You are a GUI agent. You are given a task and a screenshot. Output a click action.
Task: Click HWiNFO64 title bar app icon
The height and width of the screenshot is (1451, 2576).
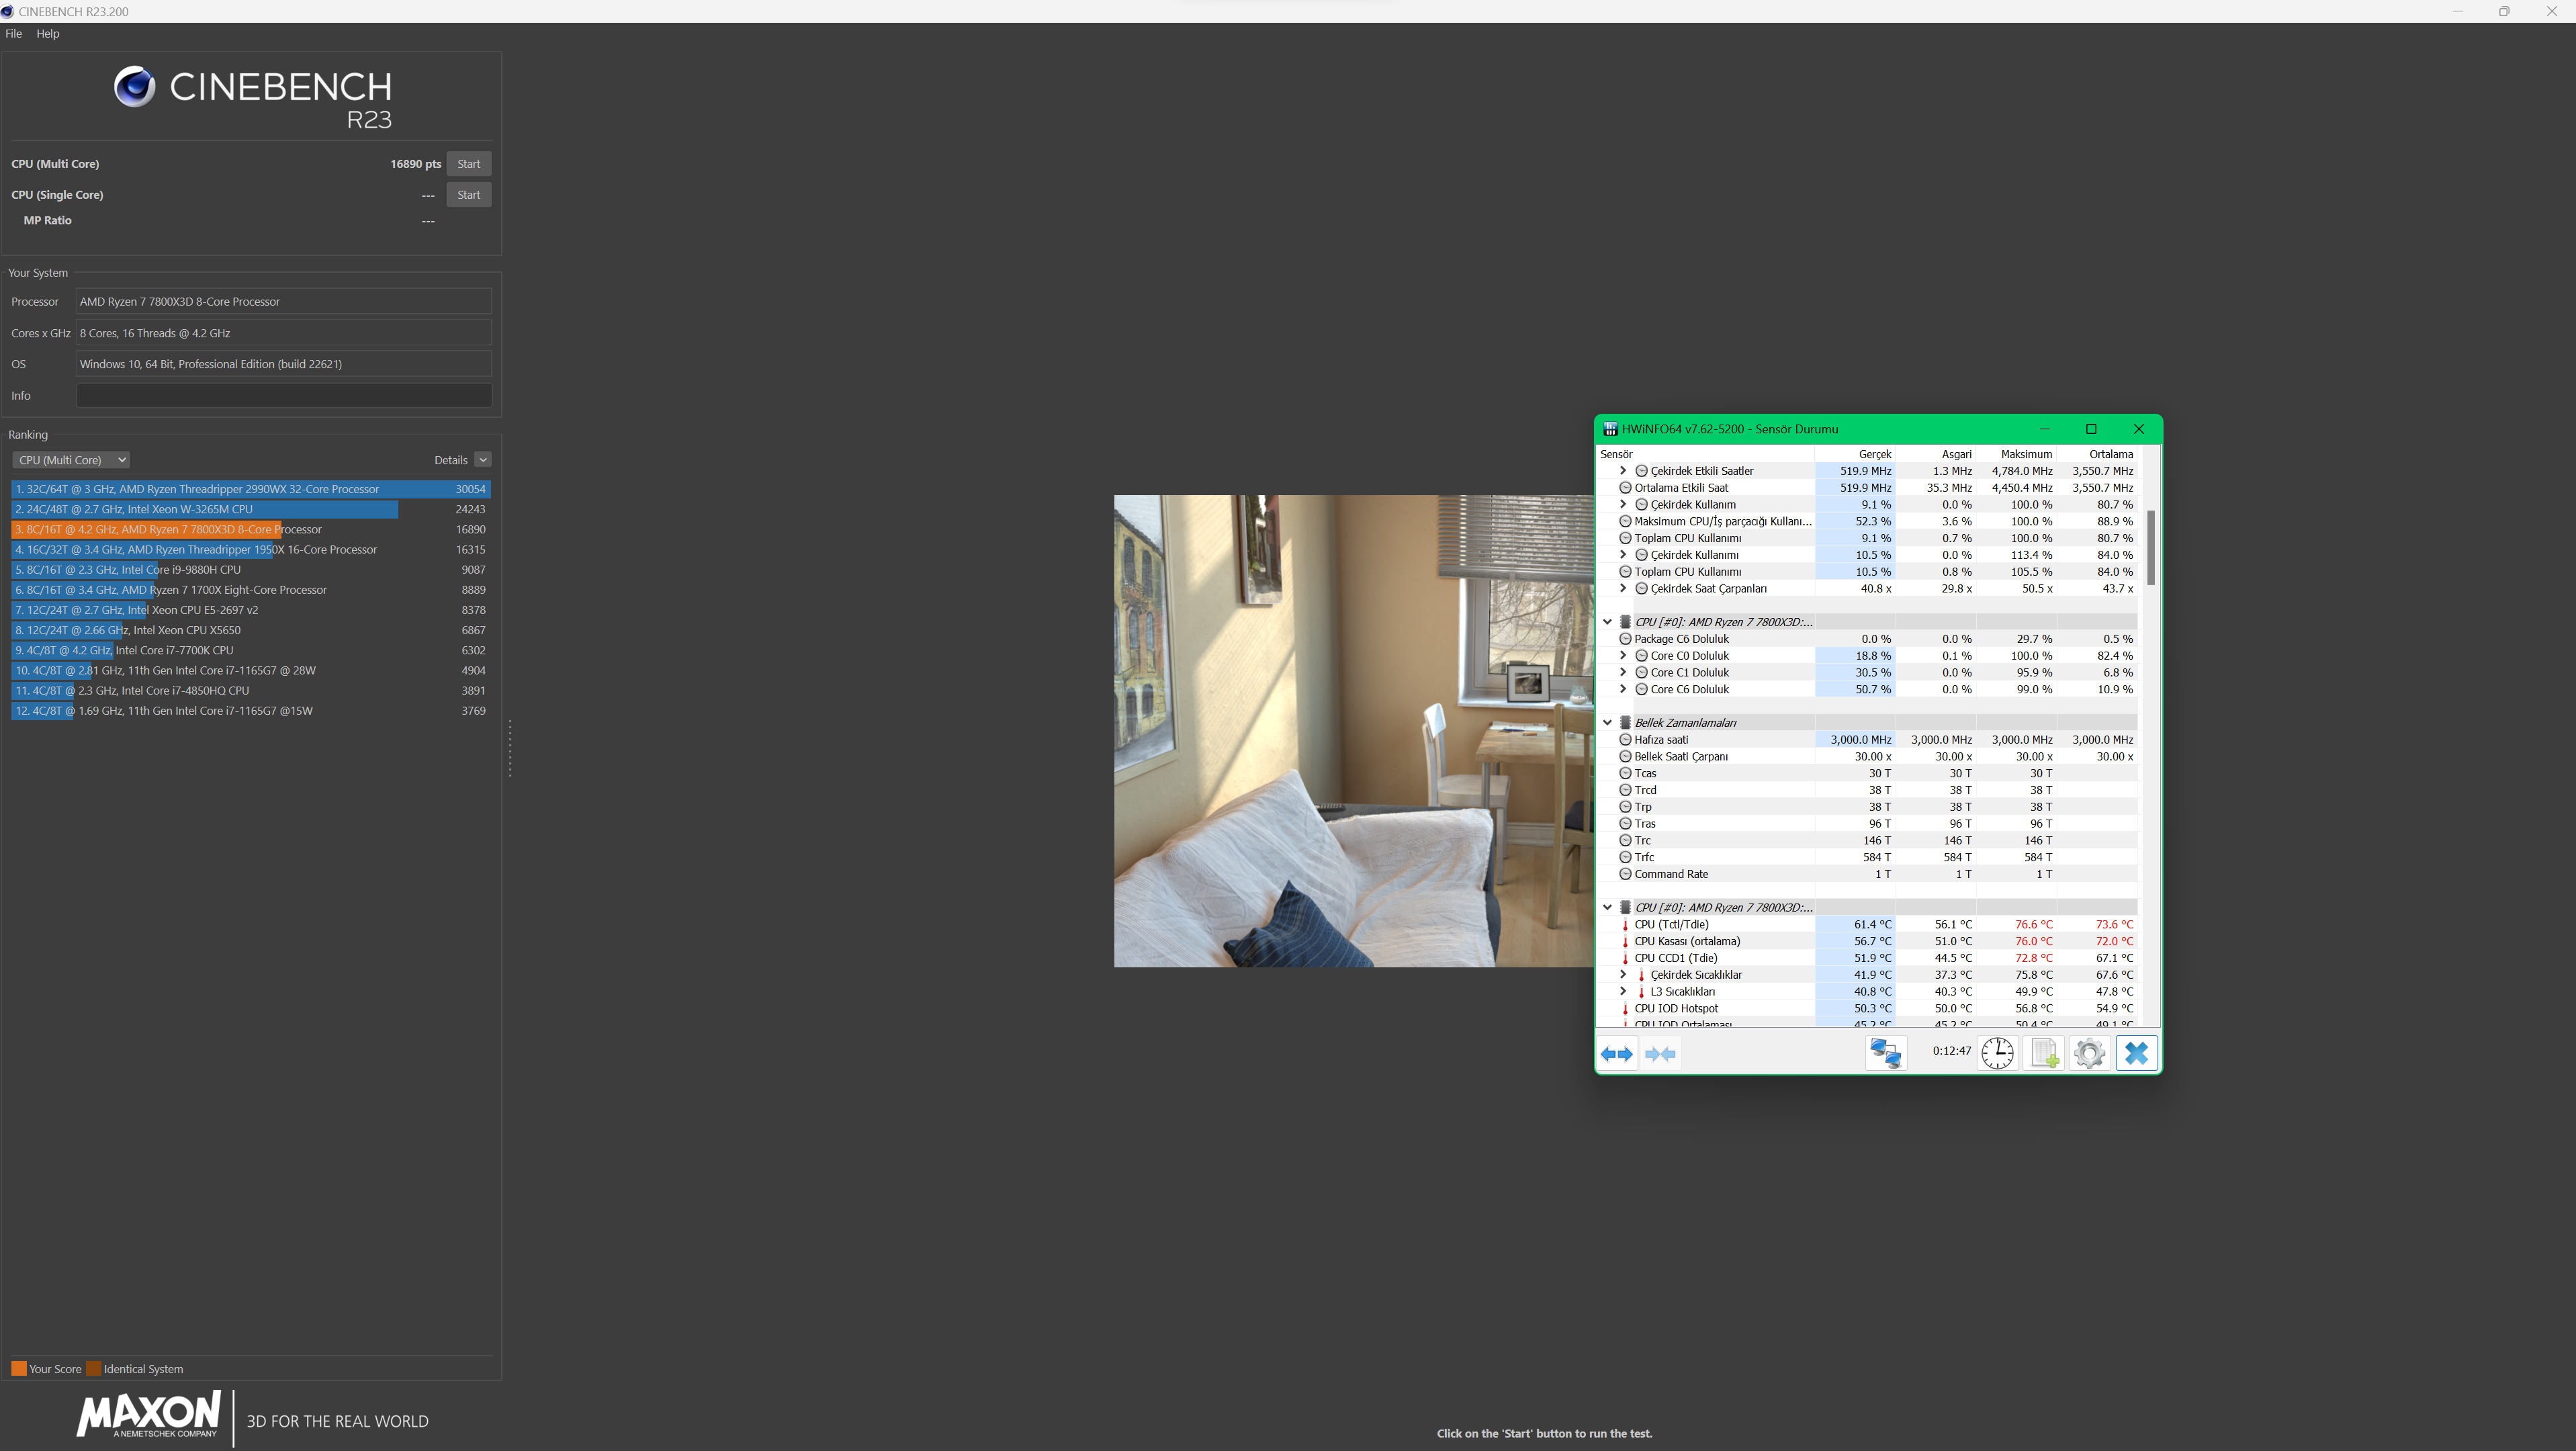pos(1610,429)
